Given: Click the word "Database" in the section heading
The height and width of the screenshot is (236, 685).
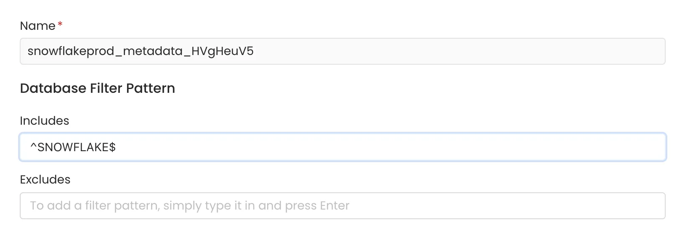Looking at the screenshot, I should click(53, 89).
